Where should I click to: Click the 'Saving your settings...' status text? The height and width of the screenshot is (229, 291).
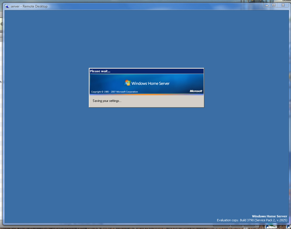(107, 101)
